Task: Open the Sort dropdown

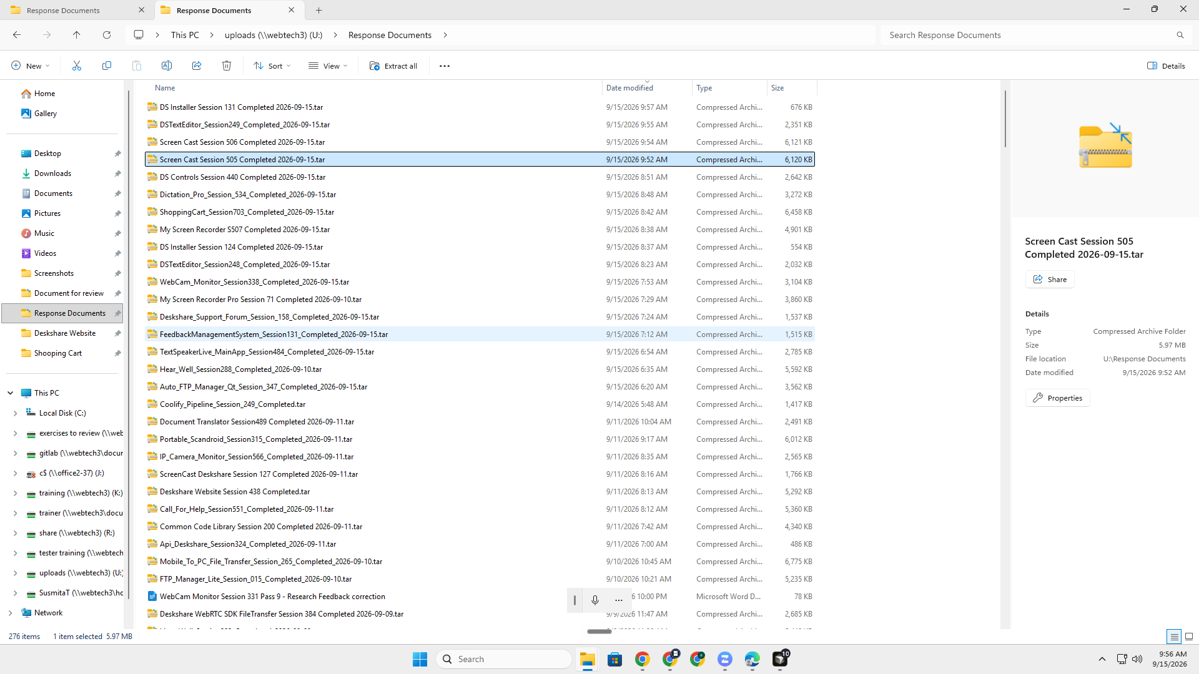Action: [x=272, y=66]
